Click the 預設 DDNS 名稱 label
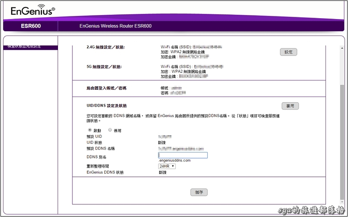Screen dimensions: 348x217 pos(100,149)
